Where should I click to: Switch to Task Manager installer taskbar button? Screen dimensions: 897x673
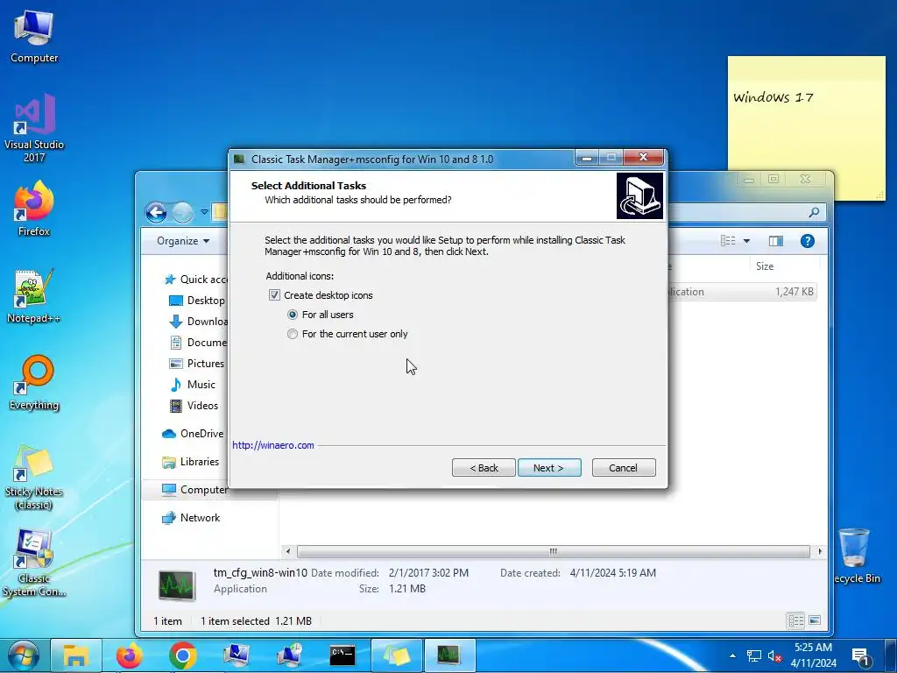[x=449, y=655]
